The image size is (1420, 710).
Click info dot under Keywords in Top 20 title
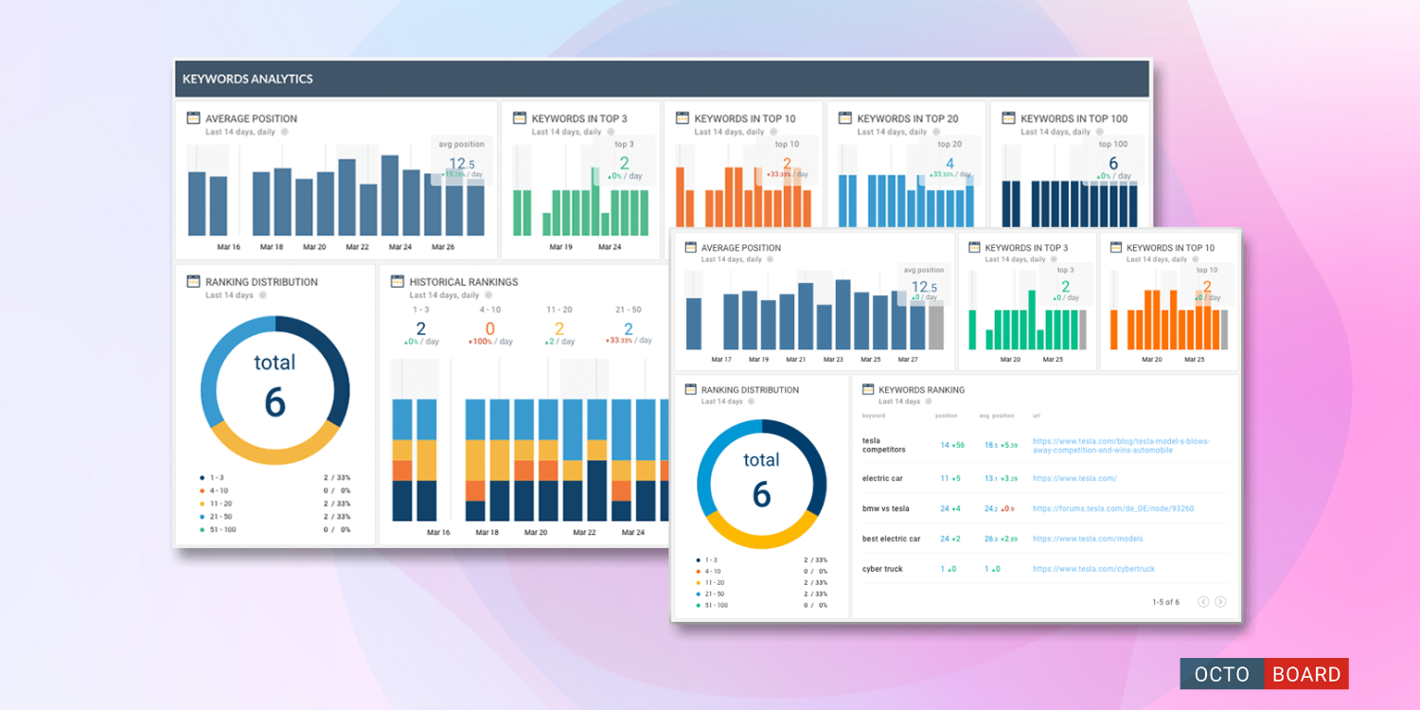point(935,133)
